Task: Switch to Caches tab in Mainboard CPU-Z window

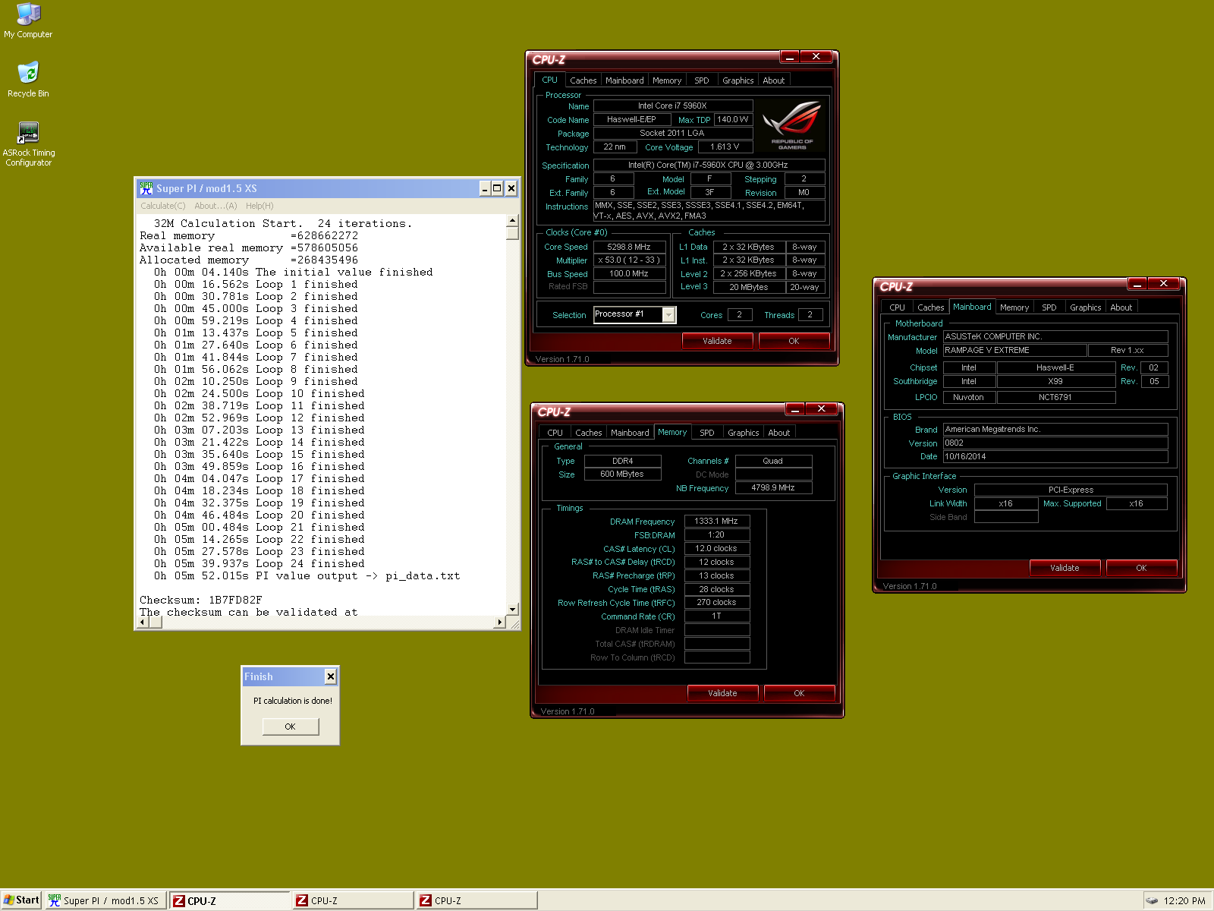Action: click(930, 307)
